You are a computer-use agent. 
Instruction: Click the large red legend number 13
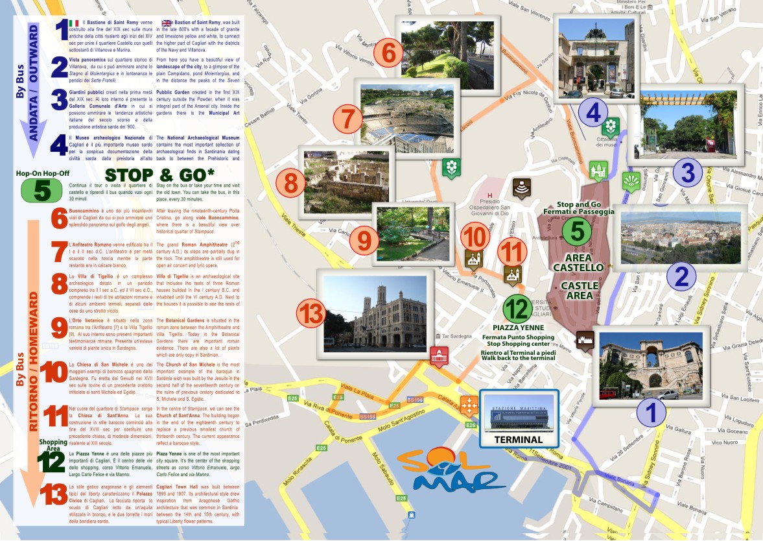pos(54,494)
